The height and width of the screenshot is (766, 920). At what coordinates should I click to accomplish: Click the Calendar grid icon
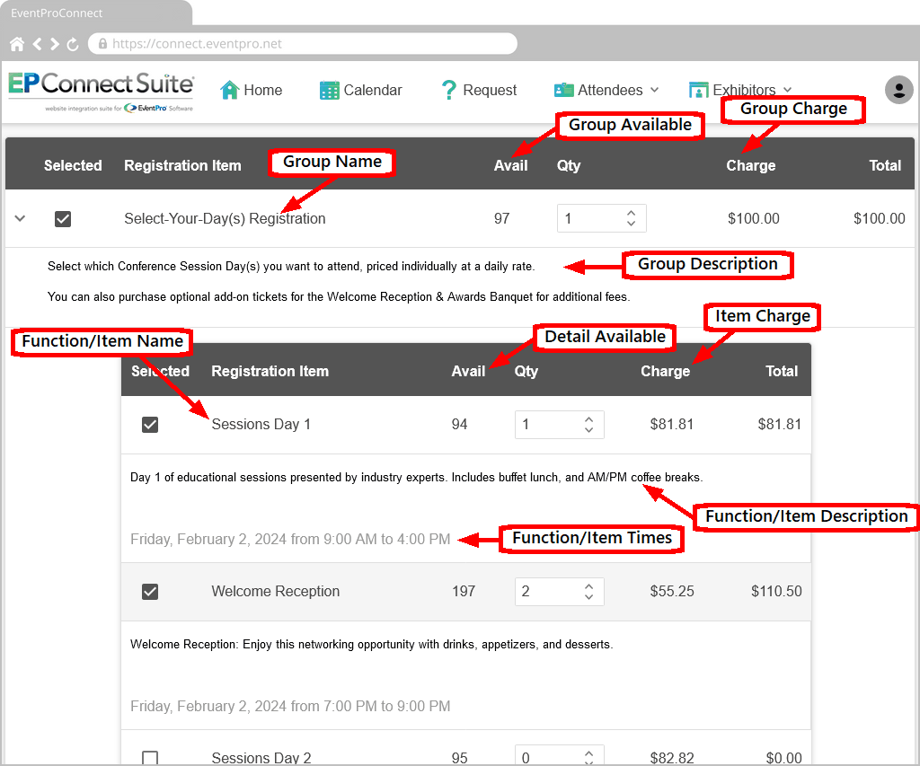pos(329,90)
